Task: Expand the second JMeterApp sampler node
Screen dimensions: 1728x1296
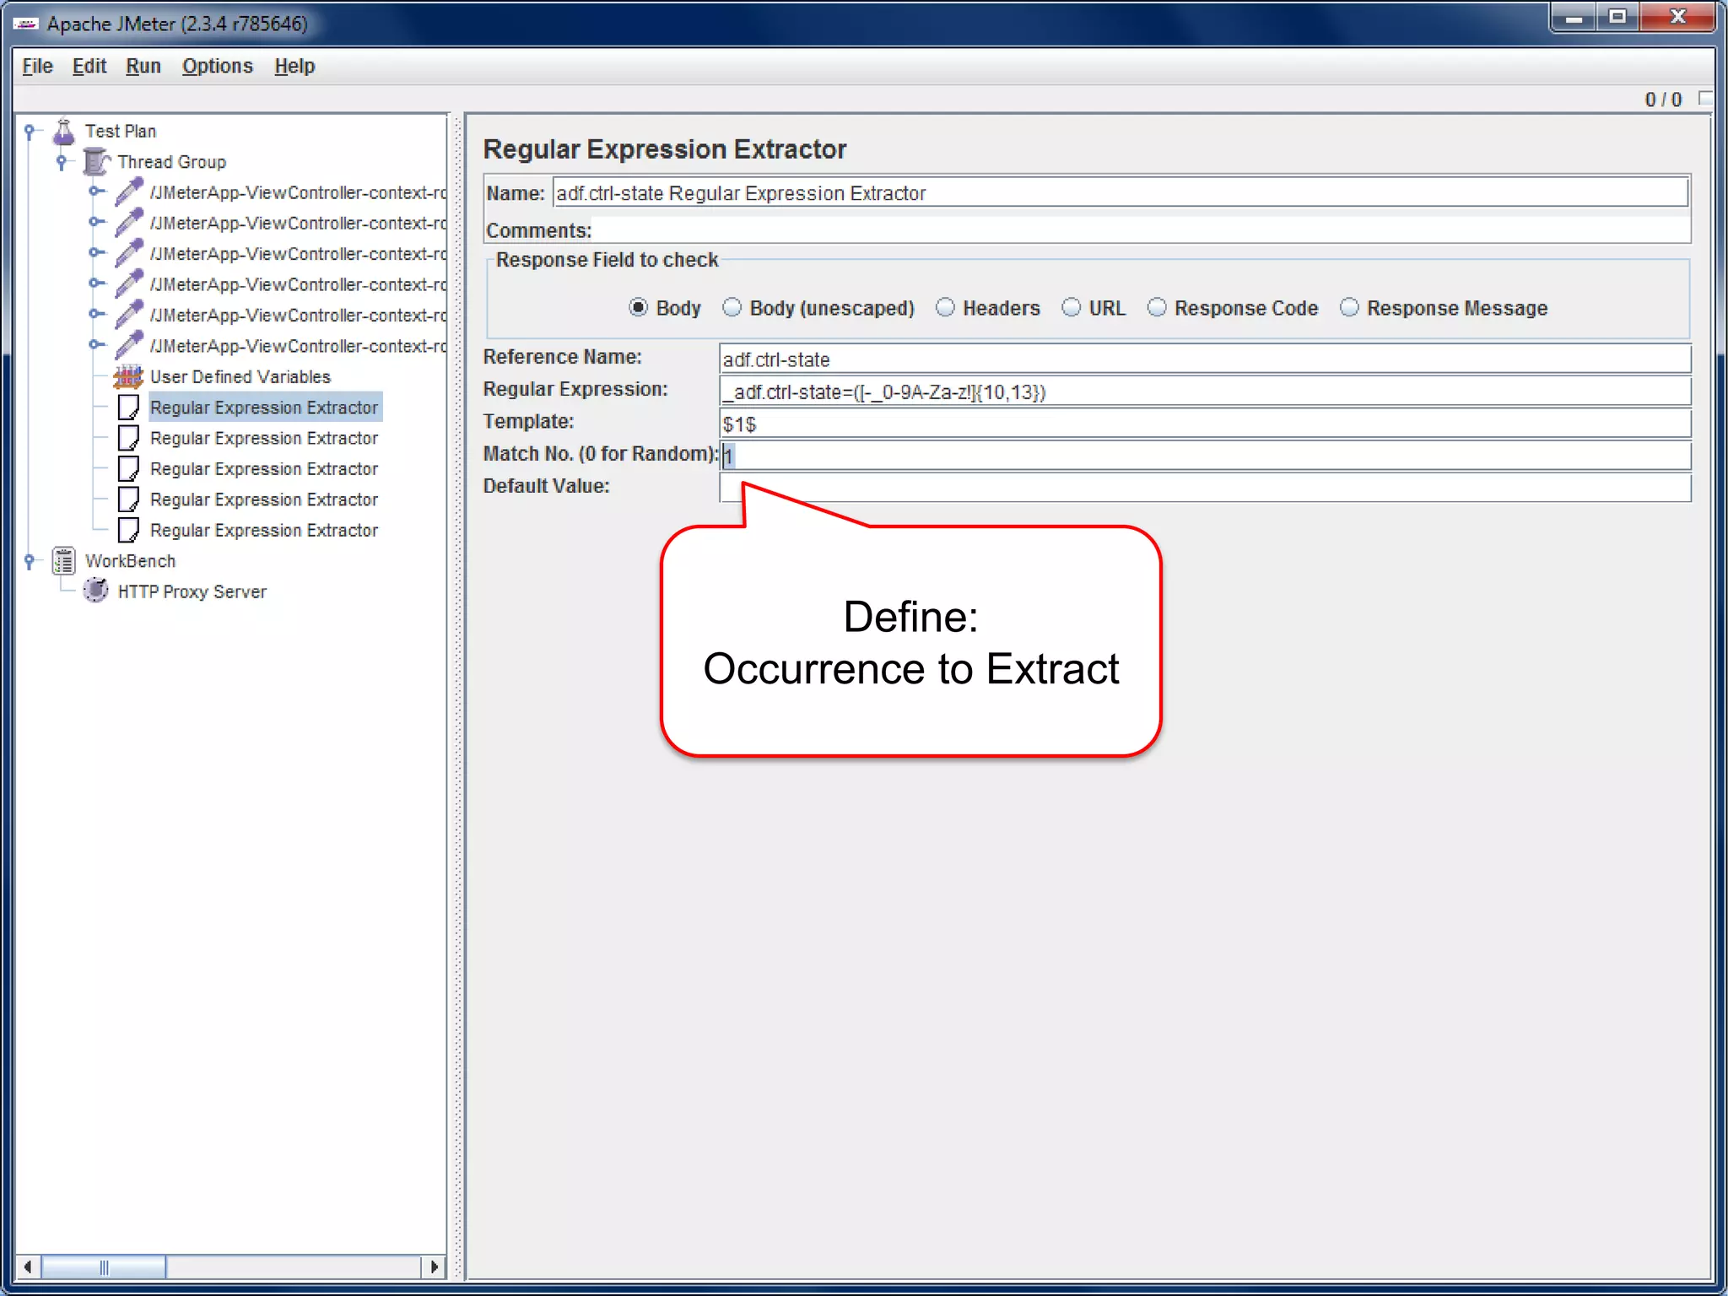Action: 96,222
